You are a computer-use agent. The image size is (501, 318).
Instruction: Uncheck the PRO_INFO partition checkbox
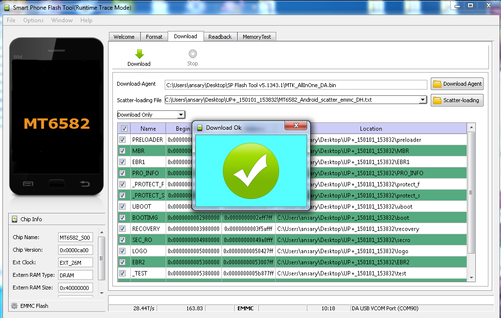(x=123, y=173)
